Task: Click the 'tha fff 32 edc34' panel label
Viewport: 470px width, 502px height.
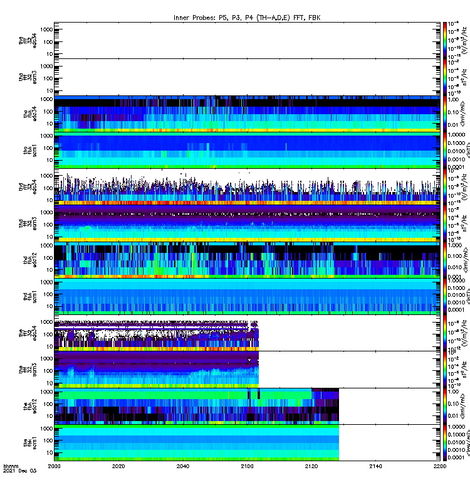Action: point(28,40)
